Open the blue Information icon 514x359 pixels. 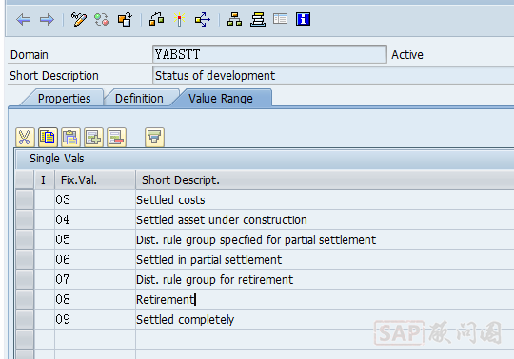(303, 19)
